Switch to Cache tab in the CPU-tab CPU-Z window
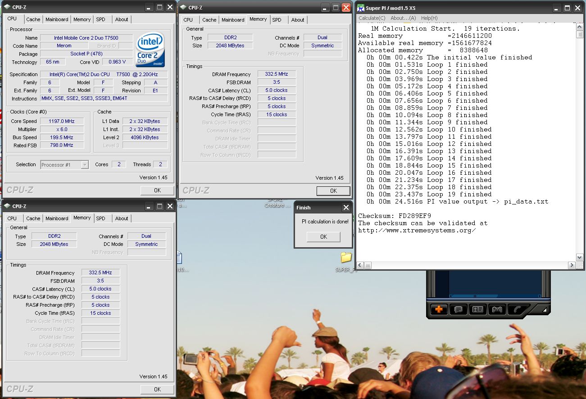The image size is (586, 399). coord(33,19)
